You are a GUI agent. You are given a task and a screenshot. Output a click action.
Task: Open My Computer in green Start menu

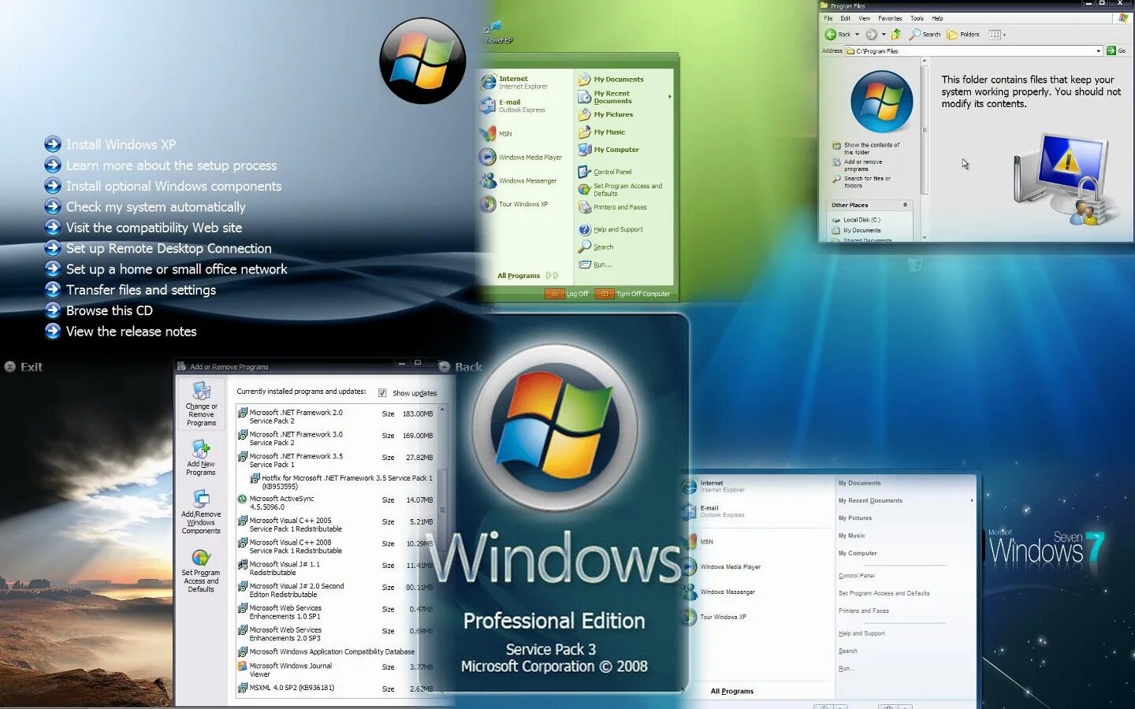click(x=608, y=150)
